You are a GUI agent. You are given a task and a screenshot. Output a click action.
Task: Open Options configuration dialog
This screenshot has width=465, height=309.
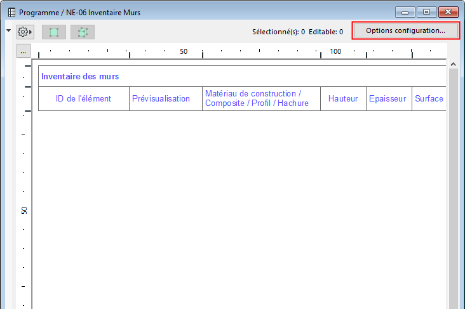tap(405, 30)
